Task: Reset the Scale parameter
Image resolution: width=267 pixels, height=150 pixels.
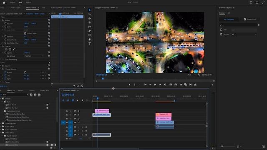Action: pos(49,27)
